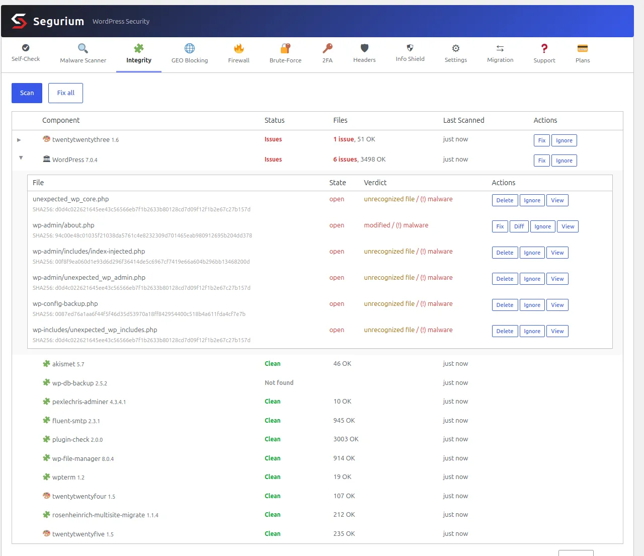
Task: Switch to the Headers tab label
Action: pyautogui.click(x=364, y=60)
